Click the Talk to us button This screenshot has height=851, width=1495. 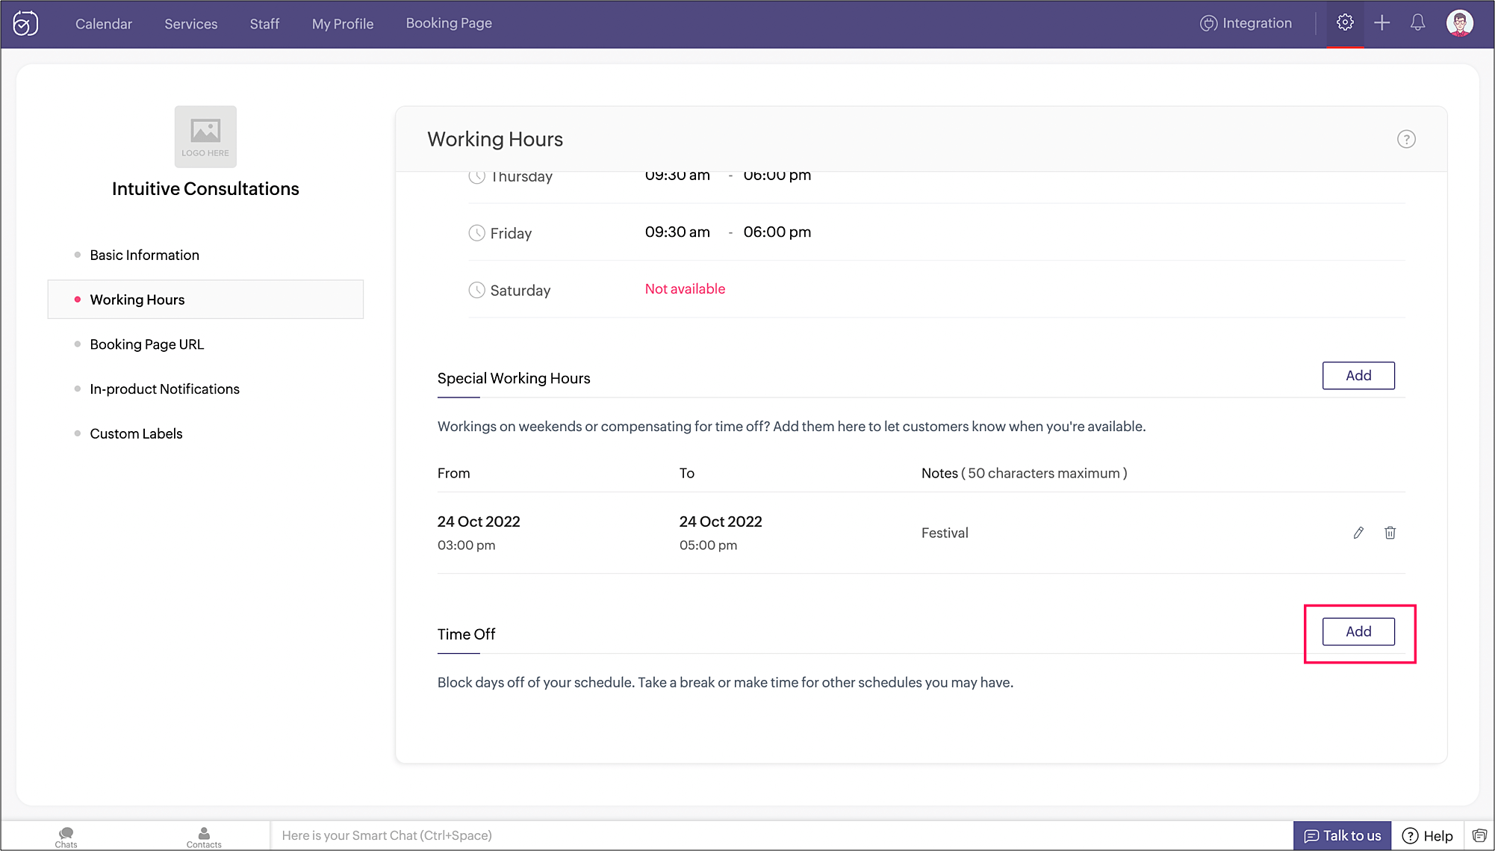[x=1342, y=835]
